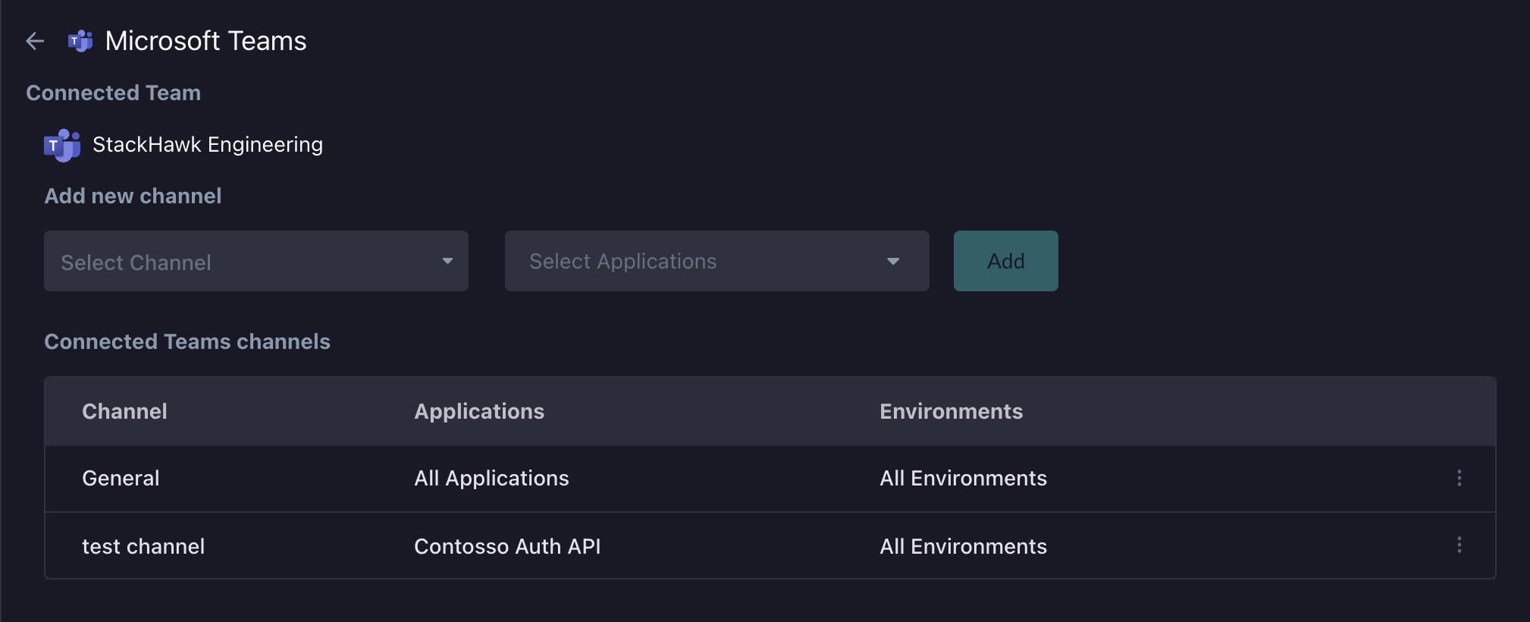Click the Add new channel heading
Viewport: 1530px width, 622px height.
click(133, 196)
